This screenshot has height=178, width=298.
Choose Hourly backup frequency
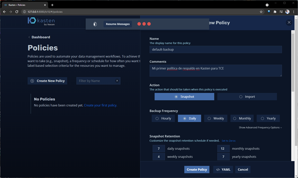tap(163, 119)
